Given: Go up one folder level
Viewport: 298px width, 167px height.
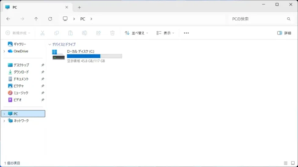Looking at the screenshot, I should pyautogui.click(x=36, y=19).
